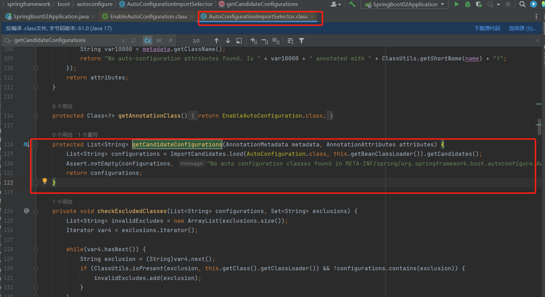Expand folded getAnnotationClass method on line 114

tap(36, 116)
